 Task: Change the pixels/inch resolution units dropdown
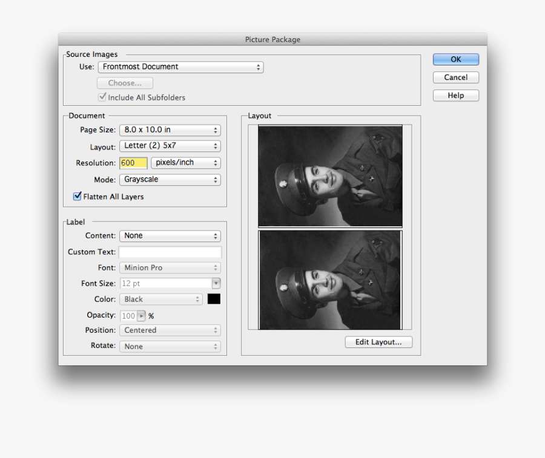tap(185, 163)
